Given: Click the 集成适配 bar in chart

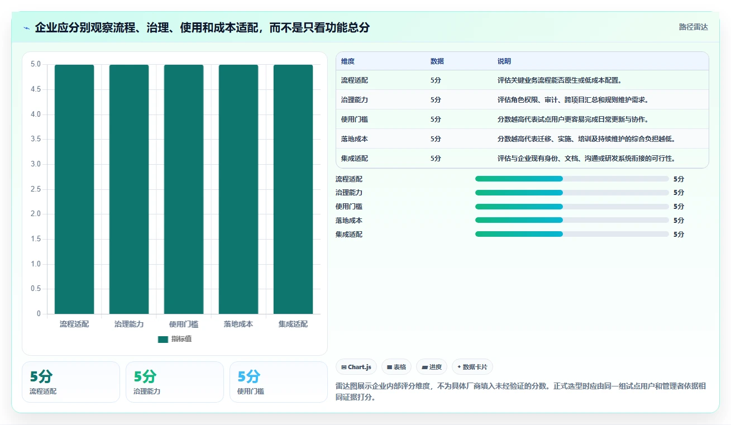Looking at the screenshot, I should click(x=293, y=189).
